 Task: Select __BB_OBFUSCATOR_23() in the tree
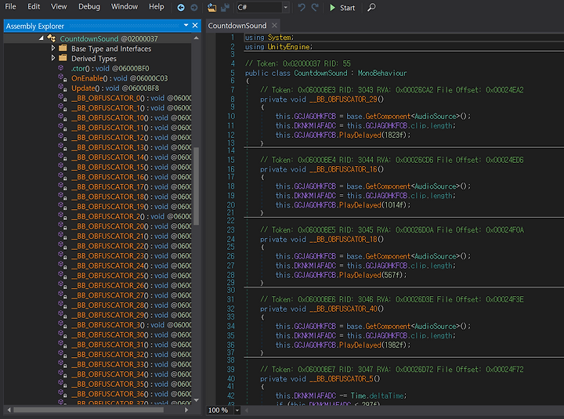[x=131, y=256]
